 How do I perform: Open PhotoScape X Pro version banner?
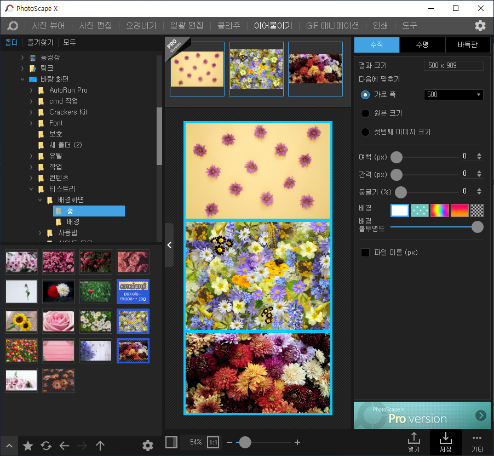point(422,415)
